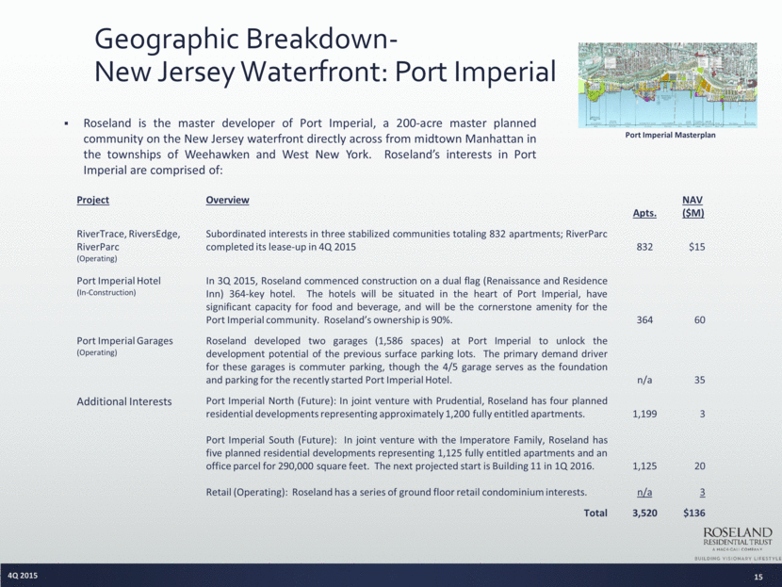This screenshot has height=587, width=782.
Task: Click the "NAV ($M)" column header
Action: coord(692,206)
